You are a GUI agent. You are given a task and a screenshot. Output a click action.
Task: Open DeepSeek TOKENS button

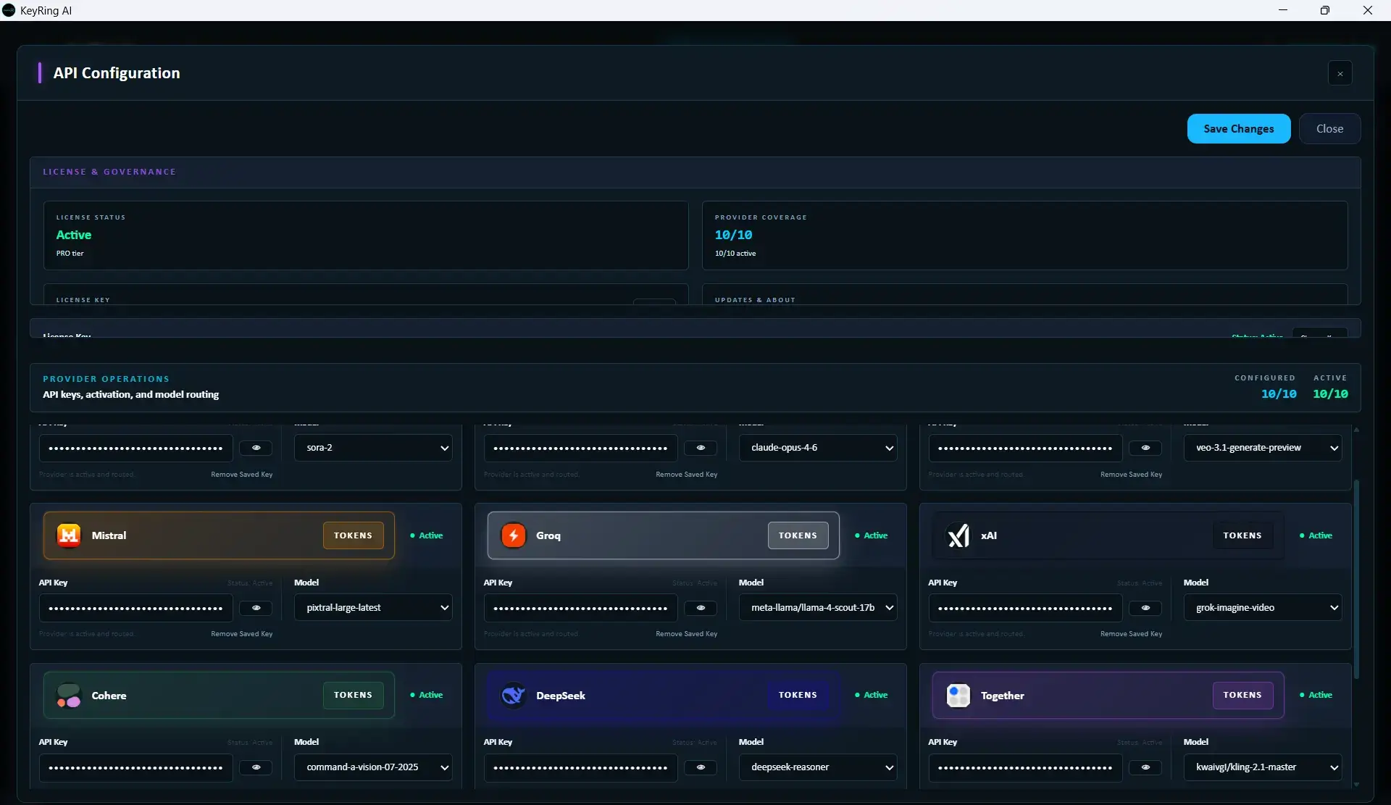[798, 696]
